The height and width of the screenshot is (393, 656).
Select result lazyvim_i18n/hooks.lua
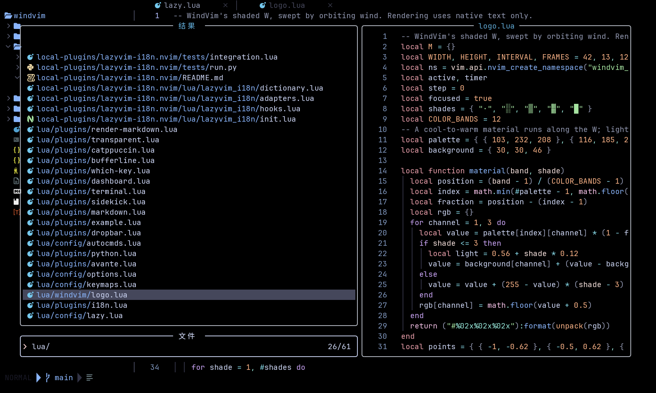(x=189, y=109)
